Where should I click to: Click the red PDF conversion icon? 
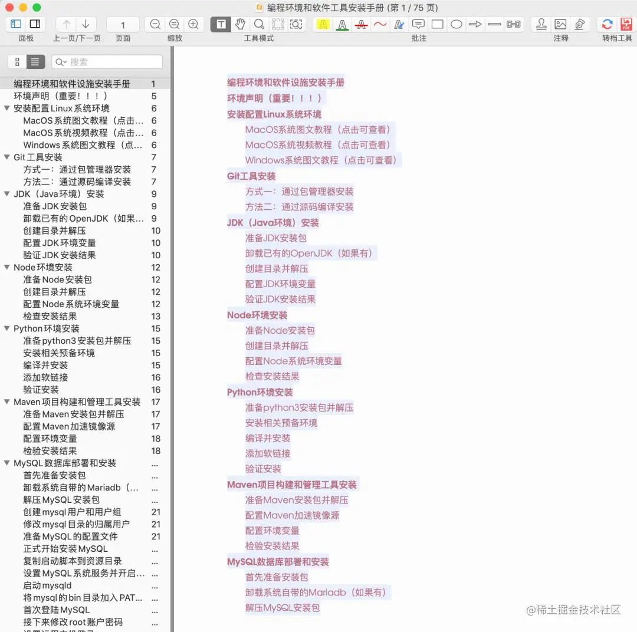tap(626, 24)
